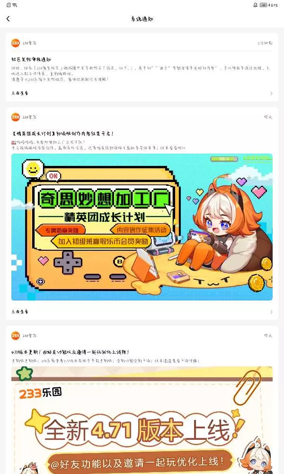The height and width of the screenshot is (474, 284).
Task: Tap the Wi-Fi icon in status bar
Action: click(x=15, y=5)
